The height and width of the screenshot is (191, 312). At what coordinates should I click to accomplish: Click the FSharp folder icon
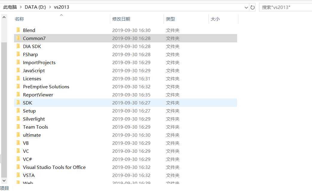(18, 54)
